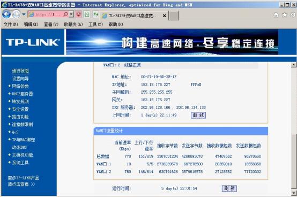The height and width of the screenshot is (197, 297).
Task: Click 总数据 row label
Action: tap(102, 156)
